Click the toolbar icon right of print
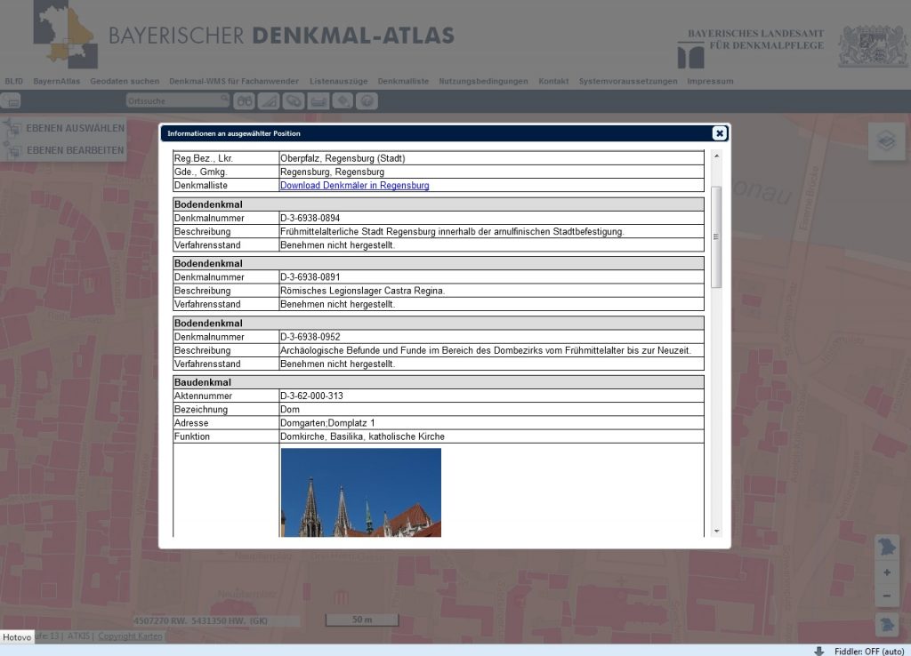911x656 pixels. click(343, 101)
